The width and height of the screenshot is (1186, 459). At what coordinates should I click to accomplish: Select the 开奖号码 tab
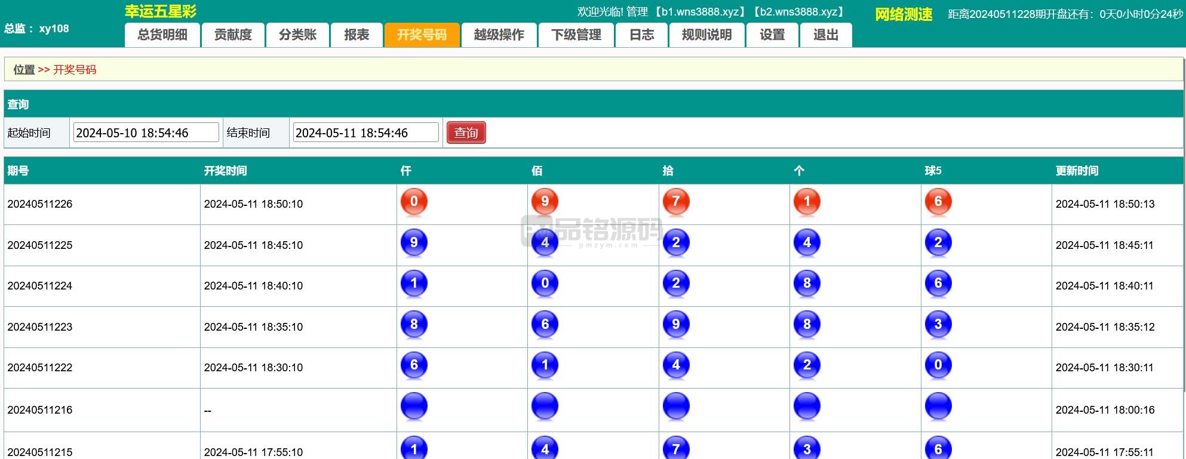pyautogui.click(x=422, y=35)
